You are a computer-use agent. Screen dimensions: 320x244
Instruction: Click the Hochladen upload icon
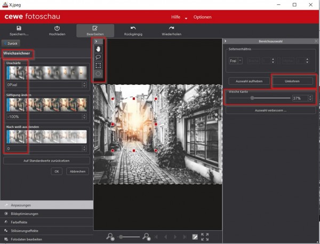pos(57,28)
